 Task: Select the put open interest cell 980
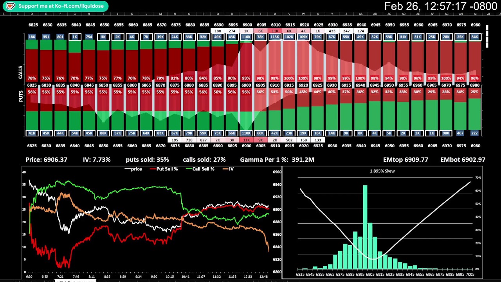pos(446,133)
